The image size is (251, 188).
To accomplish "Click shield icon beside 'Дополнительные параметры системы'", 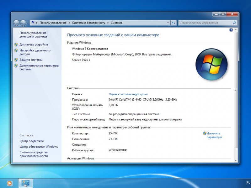I will coord(16,65).
